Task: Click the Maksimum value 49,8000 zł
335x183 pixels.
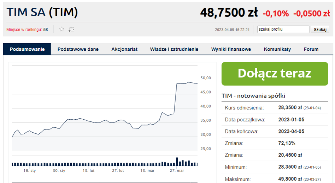Action: coord(290,179)
